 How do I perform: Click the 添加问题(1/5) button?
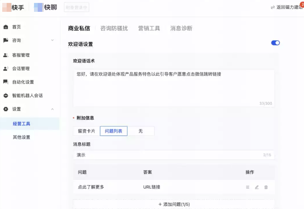(x=174, y=204)
